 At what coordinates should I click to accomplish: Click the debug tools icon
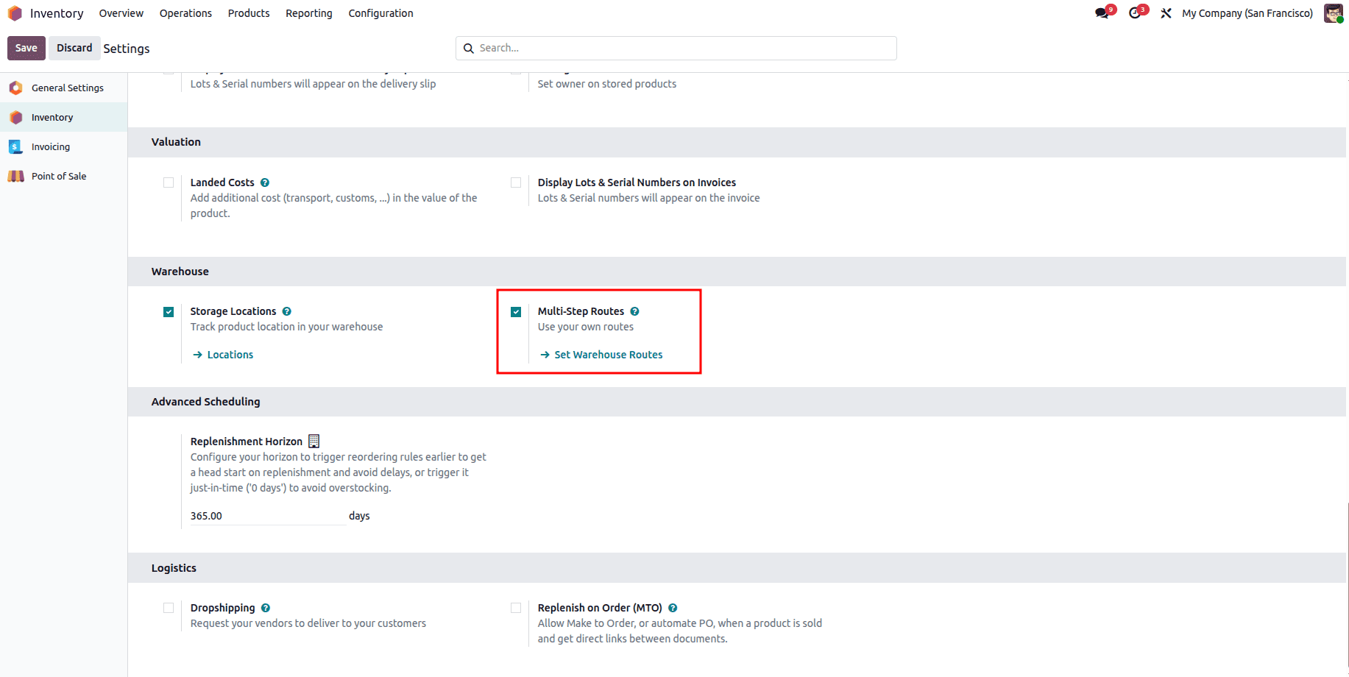coord(1166,13)
